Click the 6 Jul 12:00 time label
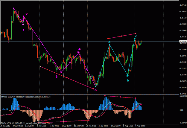 click(42, 126)
